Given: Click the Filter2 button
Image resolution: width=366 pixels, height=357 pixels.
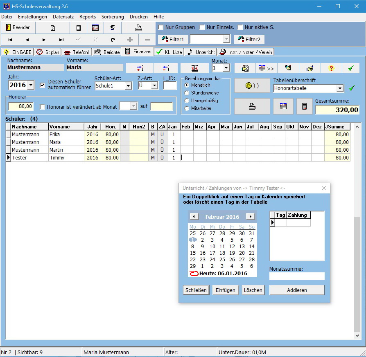Looking at the screenshot, I should 249,39.
